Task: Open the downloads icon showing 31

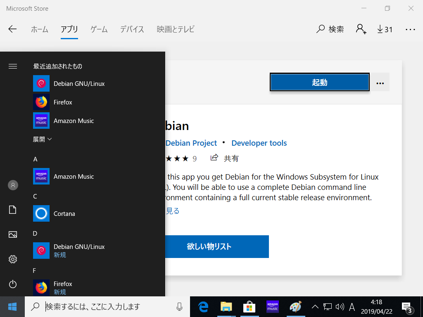Action: click(385, 29)
